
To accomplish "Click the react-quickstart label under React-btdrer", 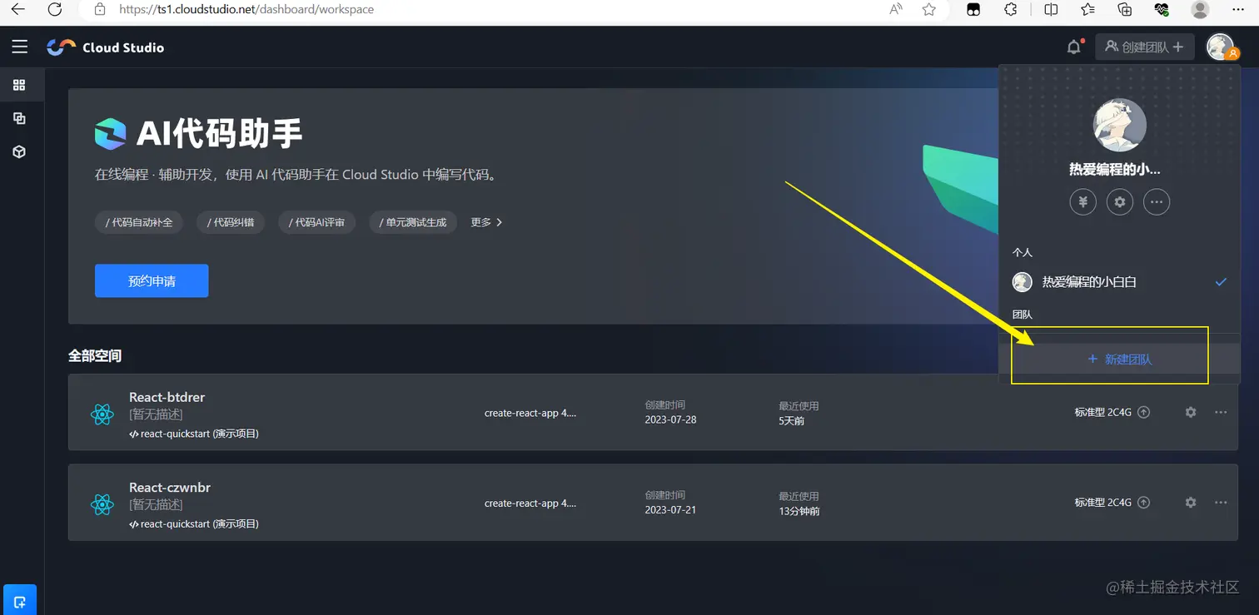I will [x=194, y=434].
